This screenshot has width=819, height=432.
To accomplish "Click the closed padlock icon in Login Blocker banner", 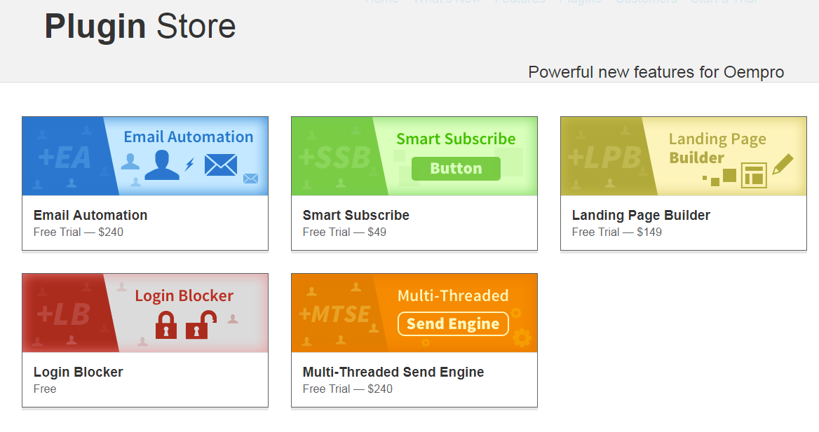I will pos(166,325).
